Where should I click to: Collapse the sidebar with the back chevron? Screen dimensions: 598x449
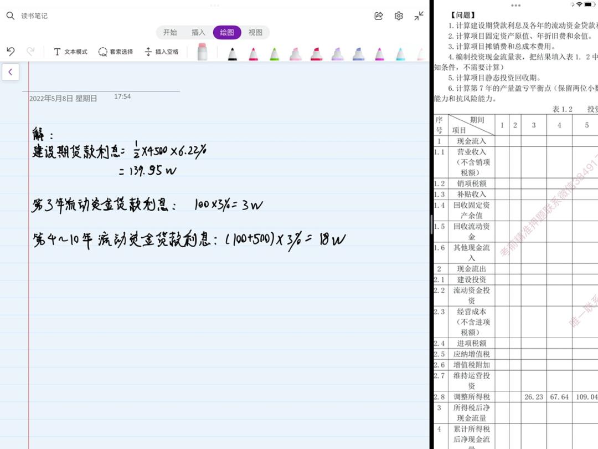click(x=11, y=72)
